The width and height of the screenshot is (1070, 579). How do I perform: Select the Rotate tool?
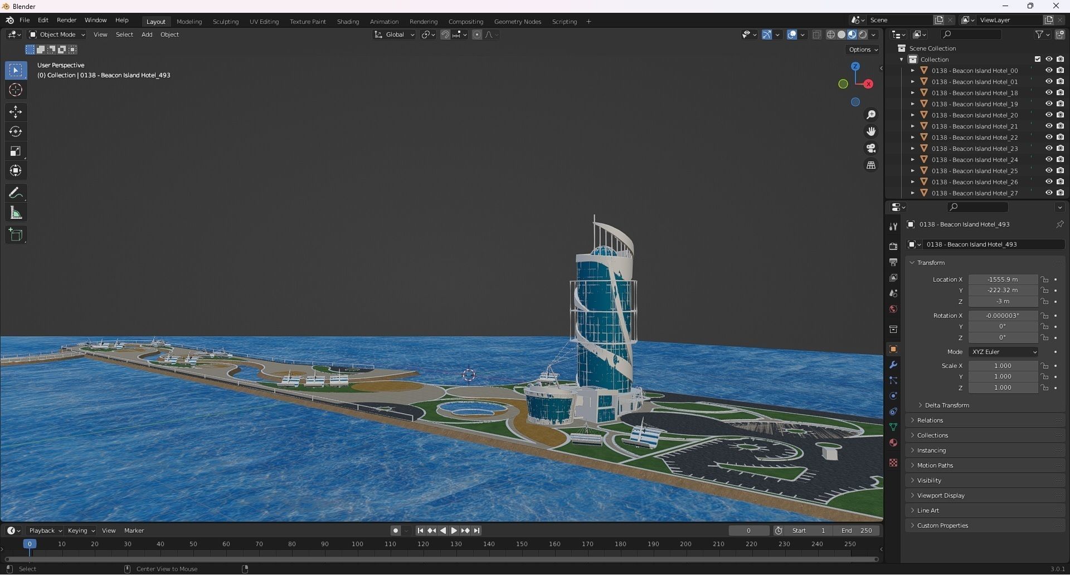pos(16,132)
